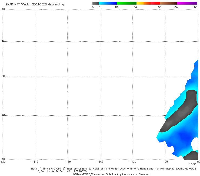Image resolution: width=200 pixels, height=176 pixels.
Task: Click the magenta-purple segment of the color bar
Action: tap(187, 3)
